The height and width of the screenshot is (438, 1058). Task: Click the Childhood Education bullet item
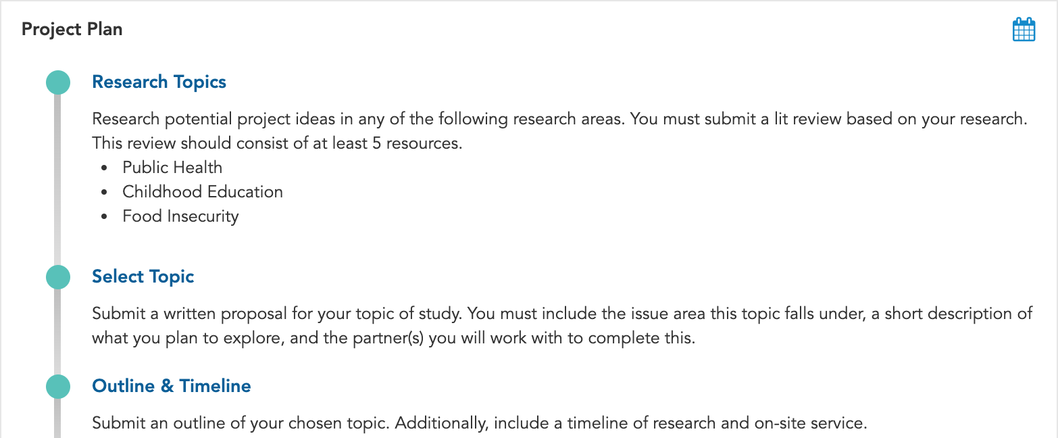point(203,192)
